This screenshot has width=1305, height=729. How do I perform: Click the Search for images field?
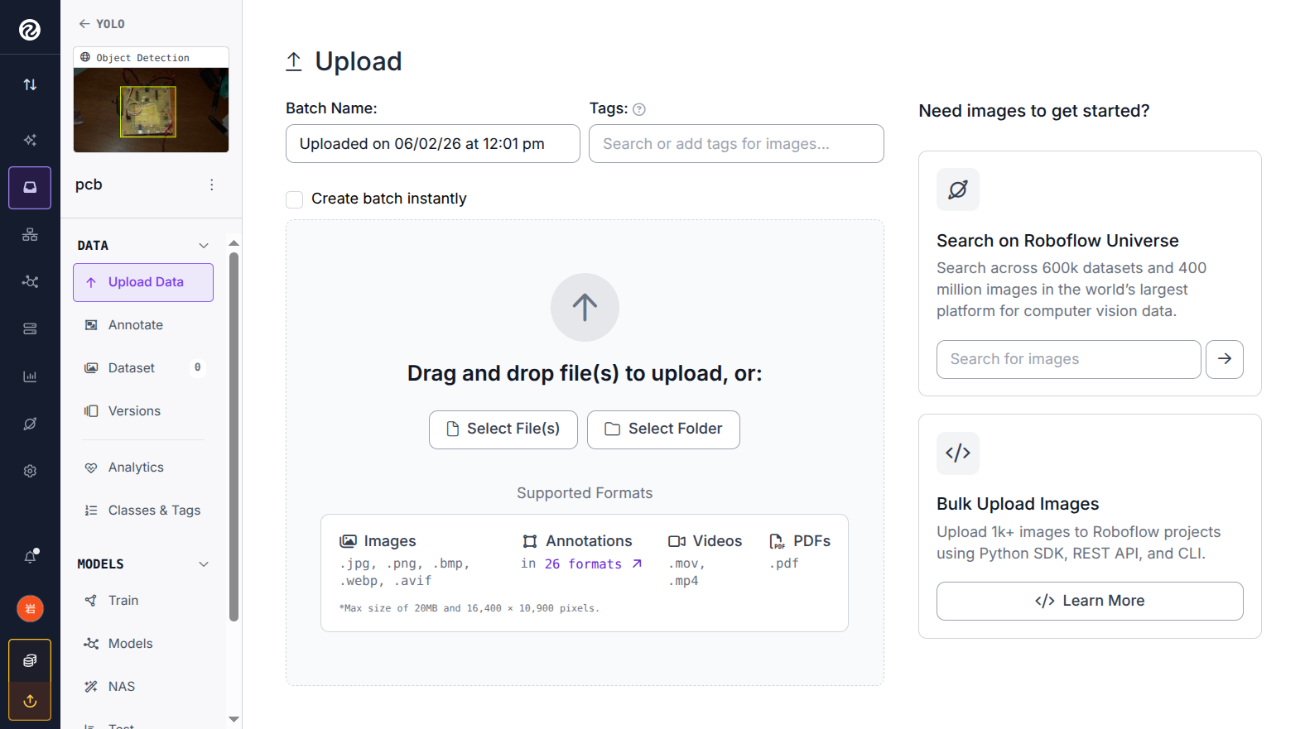coord(1068,359)
